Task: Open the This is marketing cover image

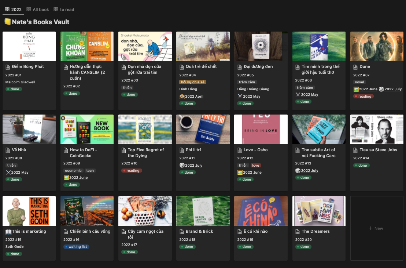Action: pos(29,211)
